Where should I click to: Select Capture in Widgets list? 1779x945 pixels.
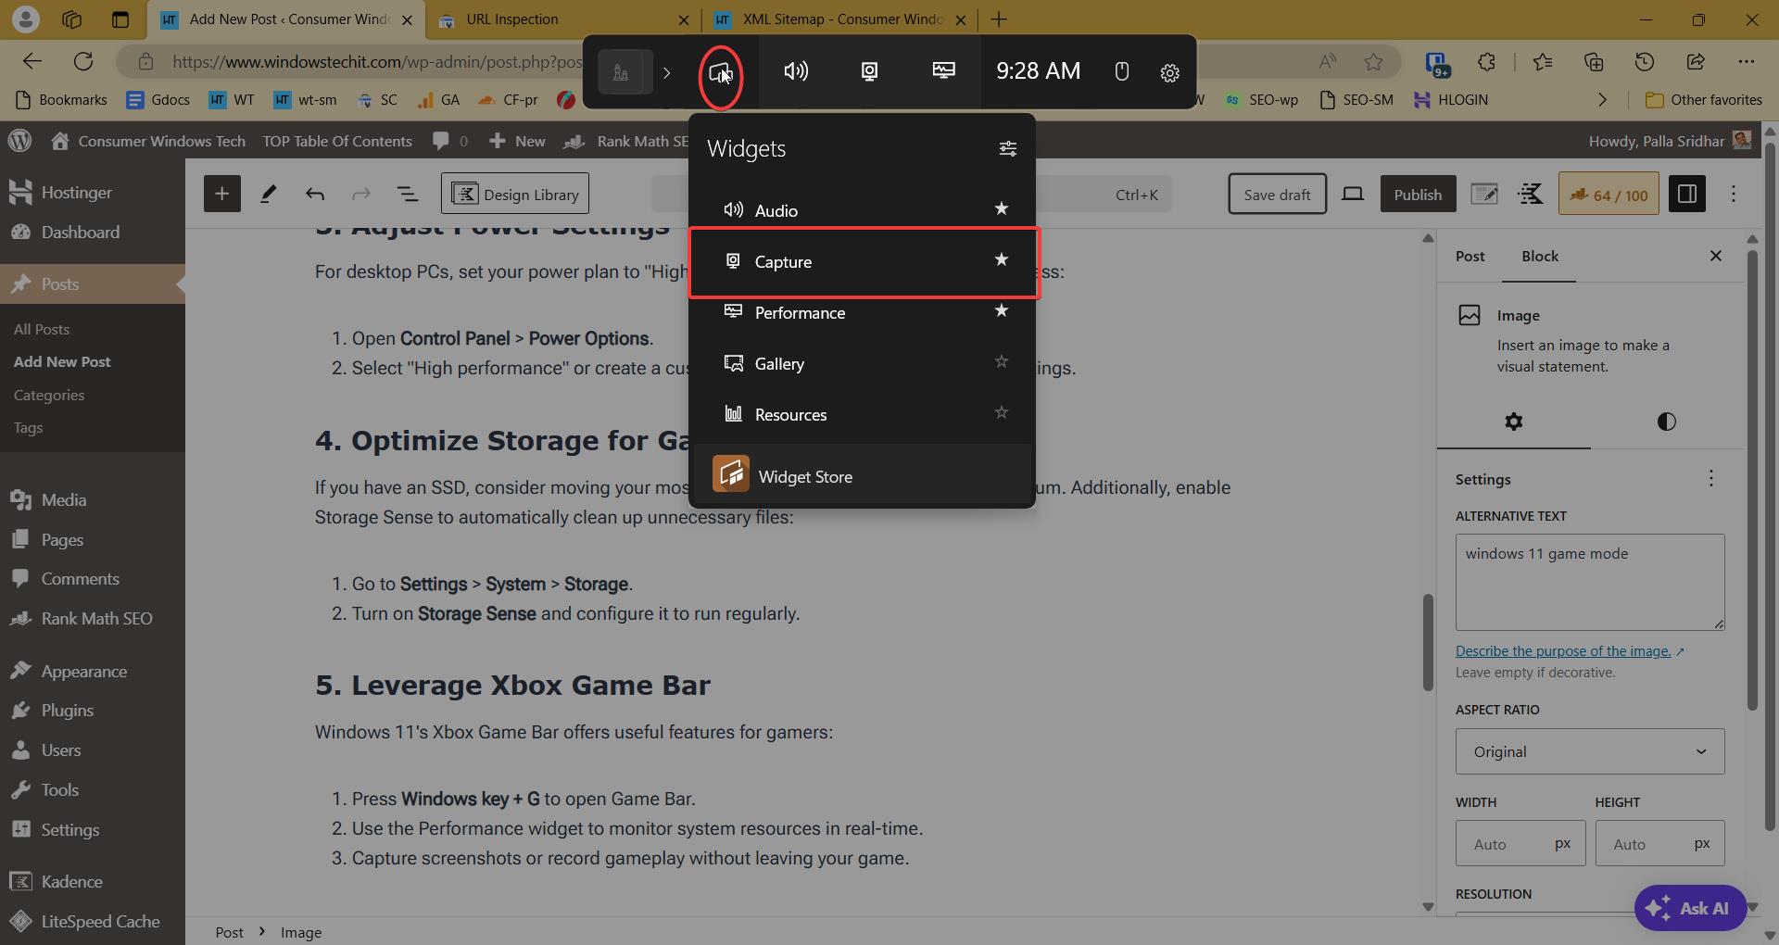point(862,261)
